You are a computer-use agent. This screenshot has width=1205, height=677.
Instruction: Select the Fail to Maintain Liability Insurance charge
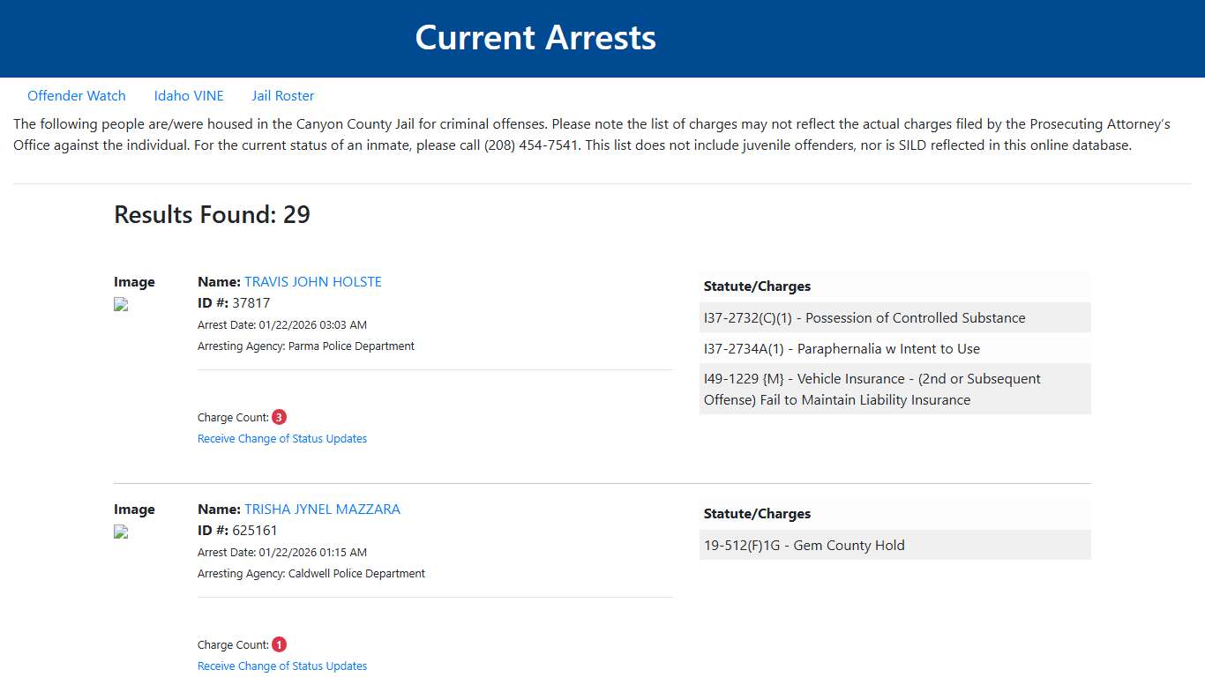pos(895,389)
